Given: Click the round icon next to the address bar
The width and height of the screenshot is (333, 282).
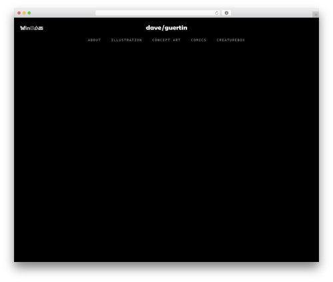Looking at the screenshot, I should pyautogui.click(x=226, y=13).
